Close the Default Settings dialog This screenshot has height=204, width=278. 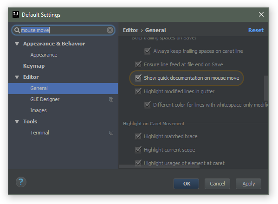click(x=261, y=14)
